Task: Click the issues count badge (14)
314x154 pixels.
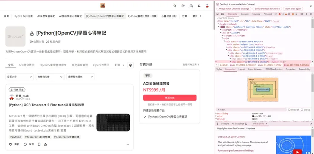Action: point(294,14)
